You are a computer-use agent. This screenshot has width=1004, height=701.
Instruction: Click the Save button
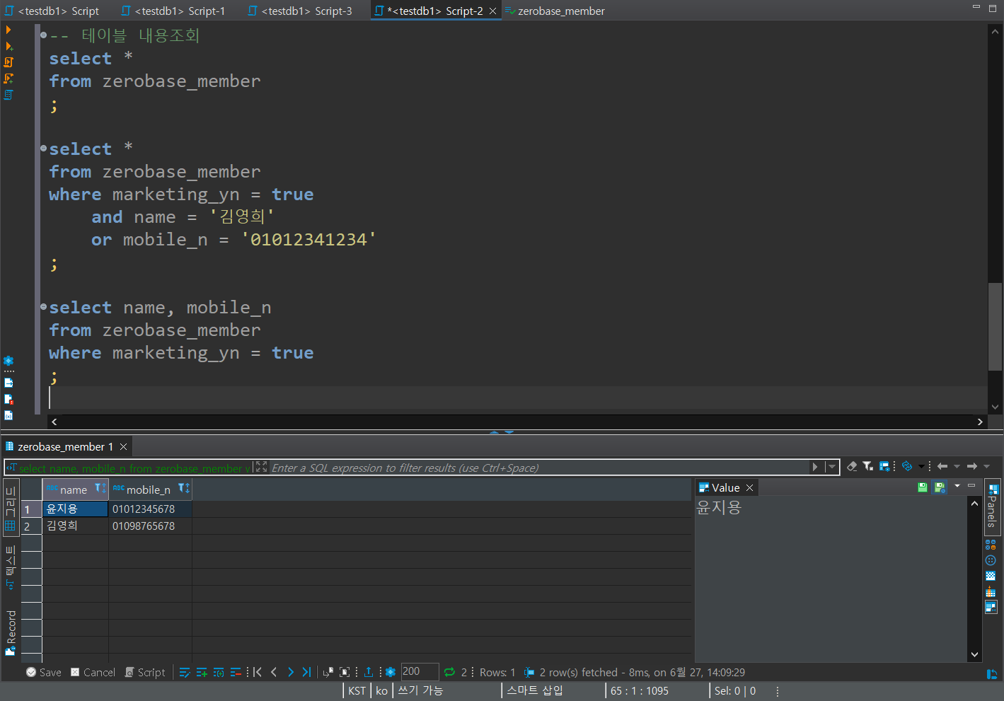[x=44, y=672]
